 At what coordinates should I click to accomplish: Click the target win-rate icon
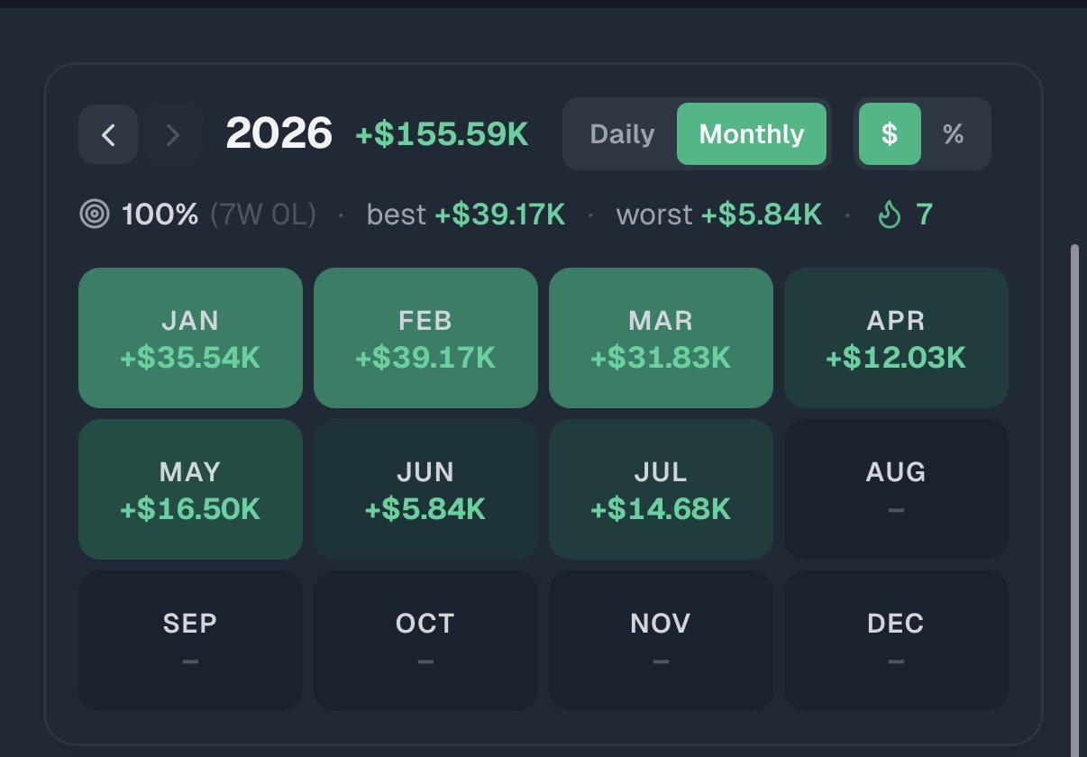[x=95, y=214]
